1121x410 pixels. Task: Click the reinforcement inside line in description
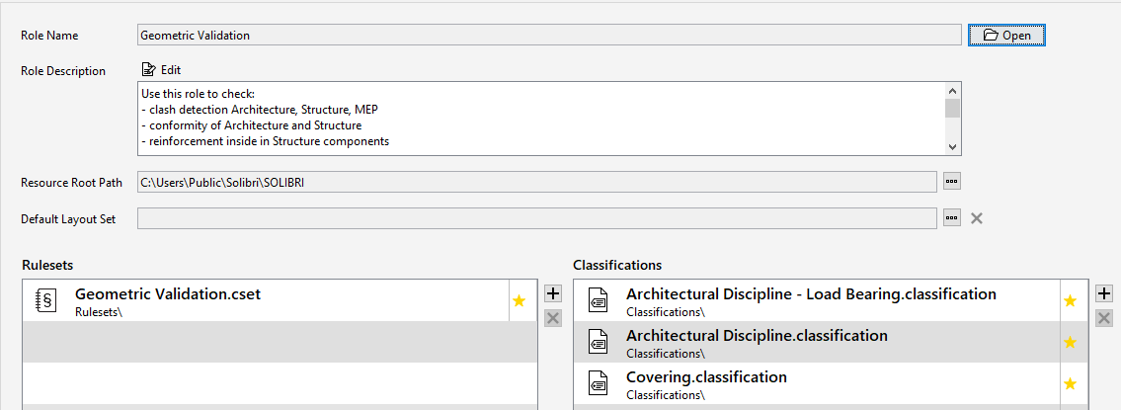tap(265, 141)
